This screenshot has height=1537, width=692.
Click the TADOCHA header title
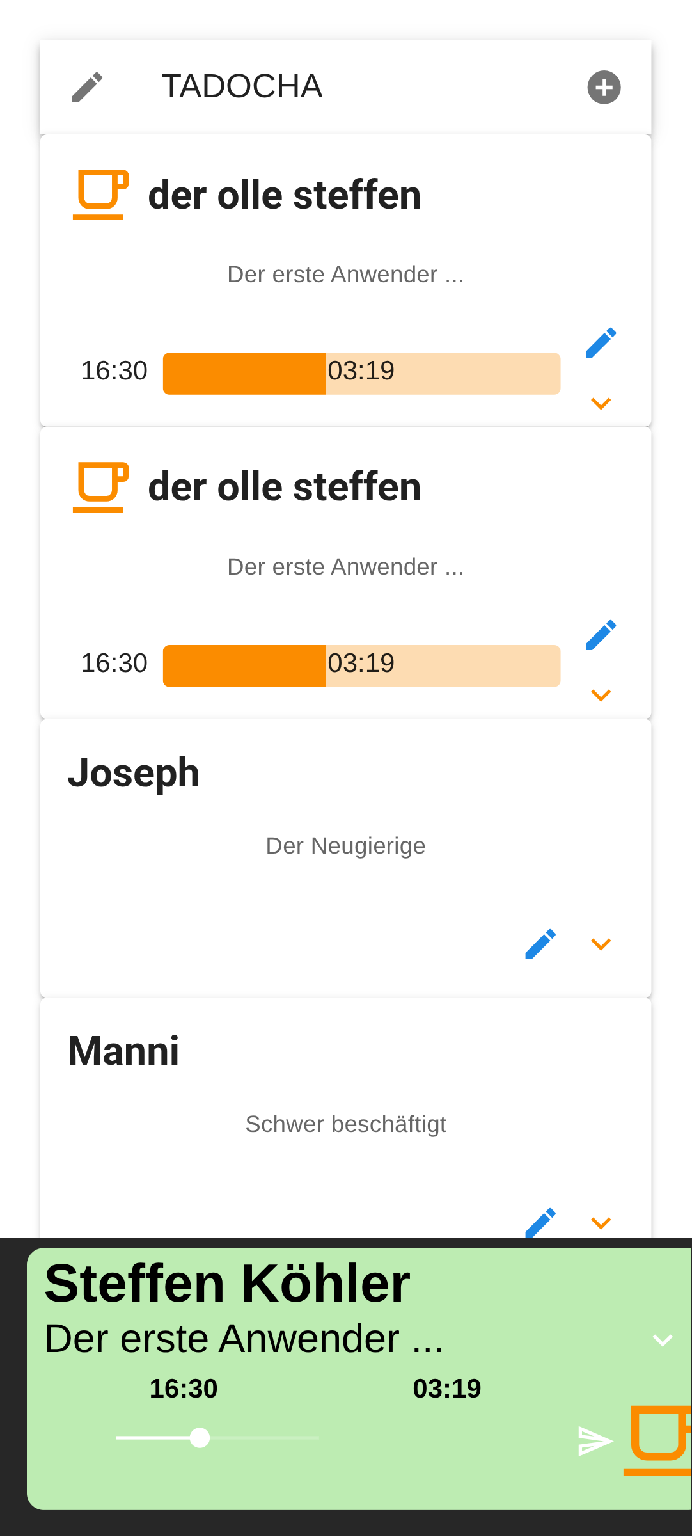pyautogui.click(x=242, y=87)
